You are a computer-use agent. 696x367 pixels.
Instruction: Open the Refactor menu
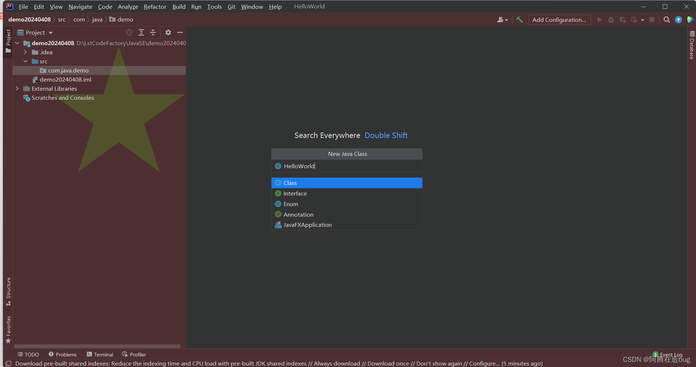pos(155,7)
